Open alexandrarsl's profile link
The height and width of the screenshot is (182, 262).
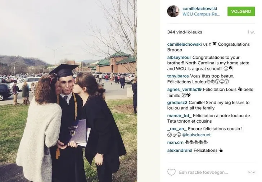180,150
